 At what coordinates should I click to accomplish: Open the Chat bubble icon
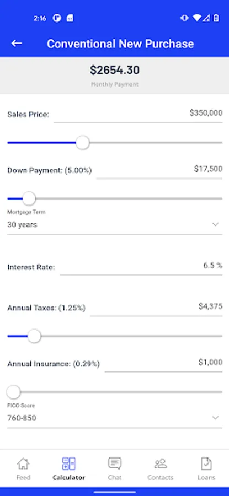click(115, 463)
